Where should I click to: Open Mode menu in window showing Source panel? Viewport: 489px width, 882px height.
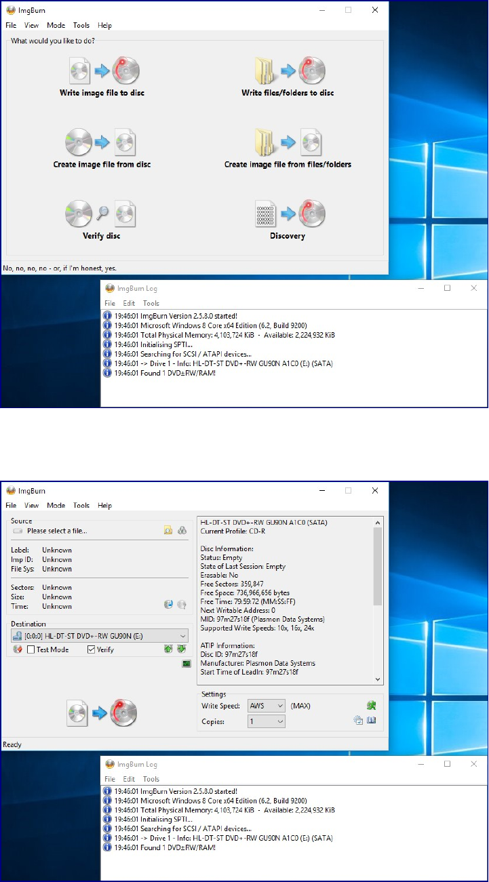(x=56, y=505)
